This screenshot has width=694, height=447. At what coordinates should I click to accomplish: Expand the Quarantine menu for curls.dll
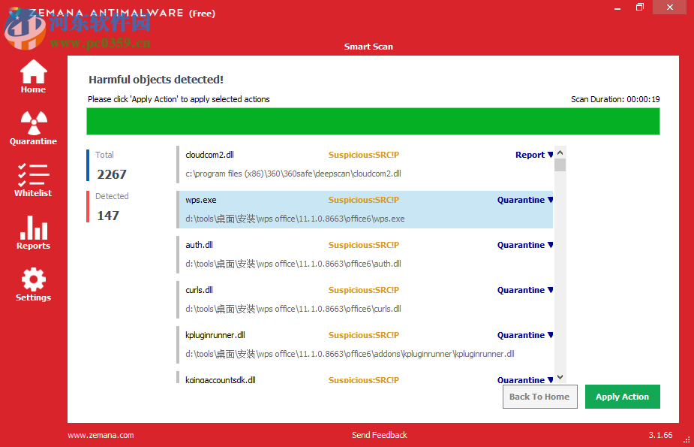524,290
